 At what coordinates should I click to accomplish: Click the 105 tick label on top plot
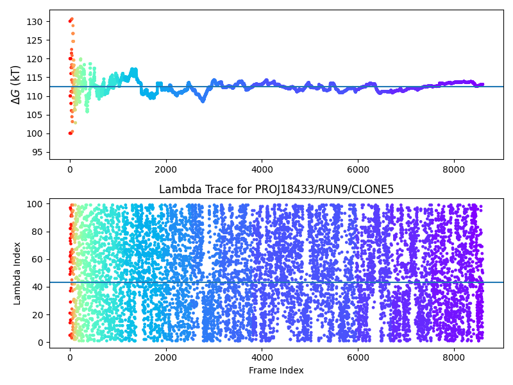point(35,115)
